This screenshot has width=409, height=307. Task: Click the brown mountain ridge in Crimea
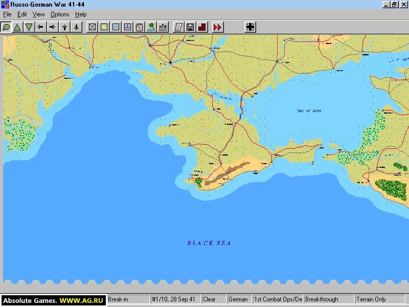[x=228, y=173]
